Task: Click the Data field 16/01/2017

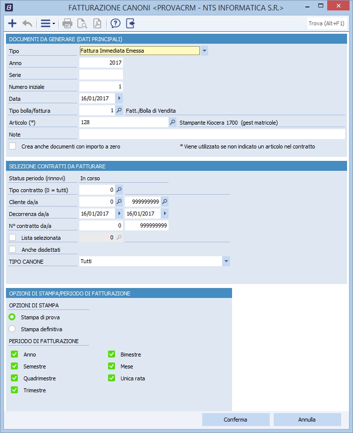Action: [97, 98]
